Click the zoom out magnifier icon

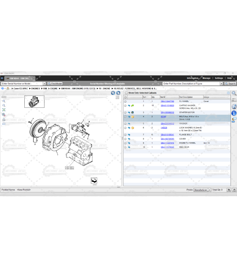[4, 105]
